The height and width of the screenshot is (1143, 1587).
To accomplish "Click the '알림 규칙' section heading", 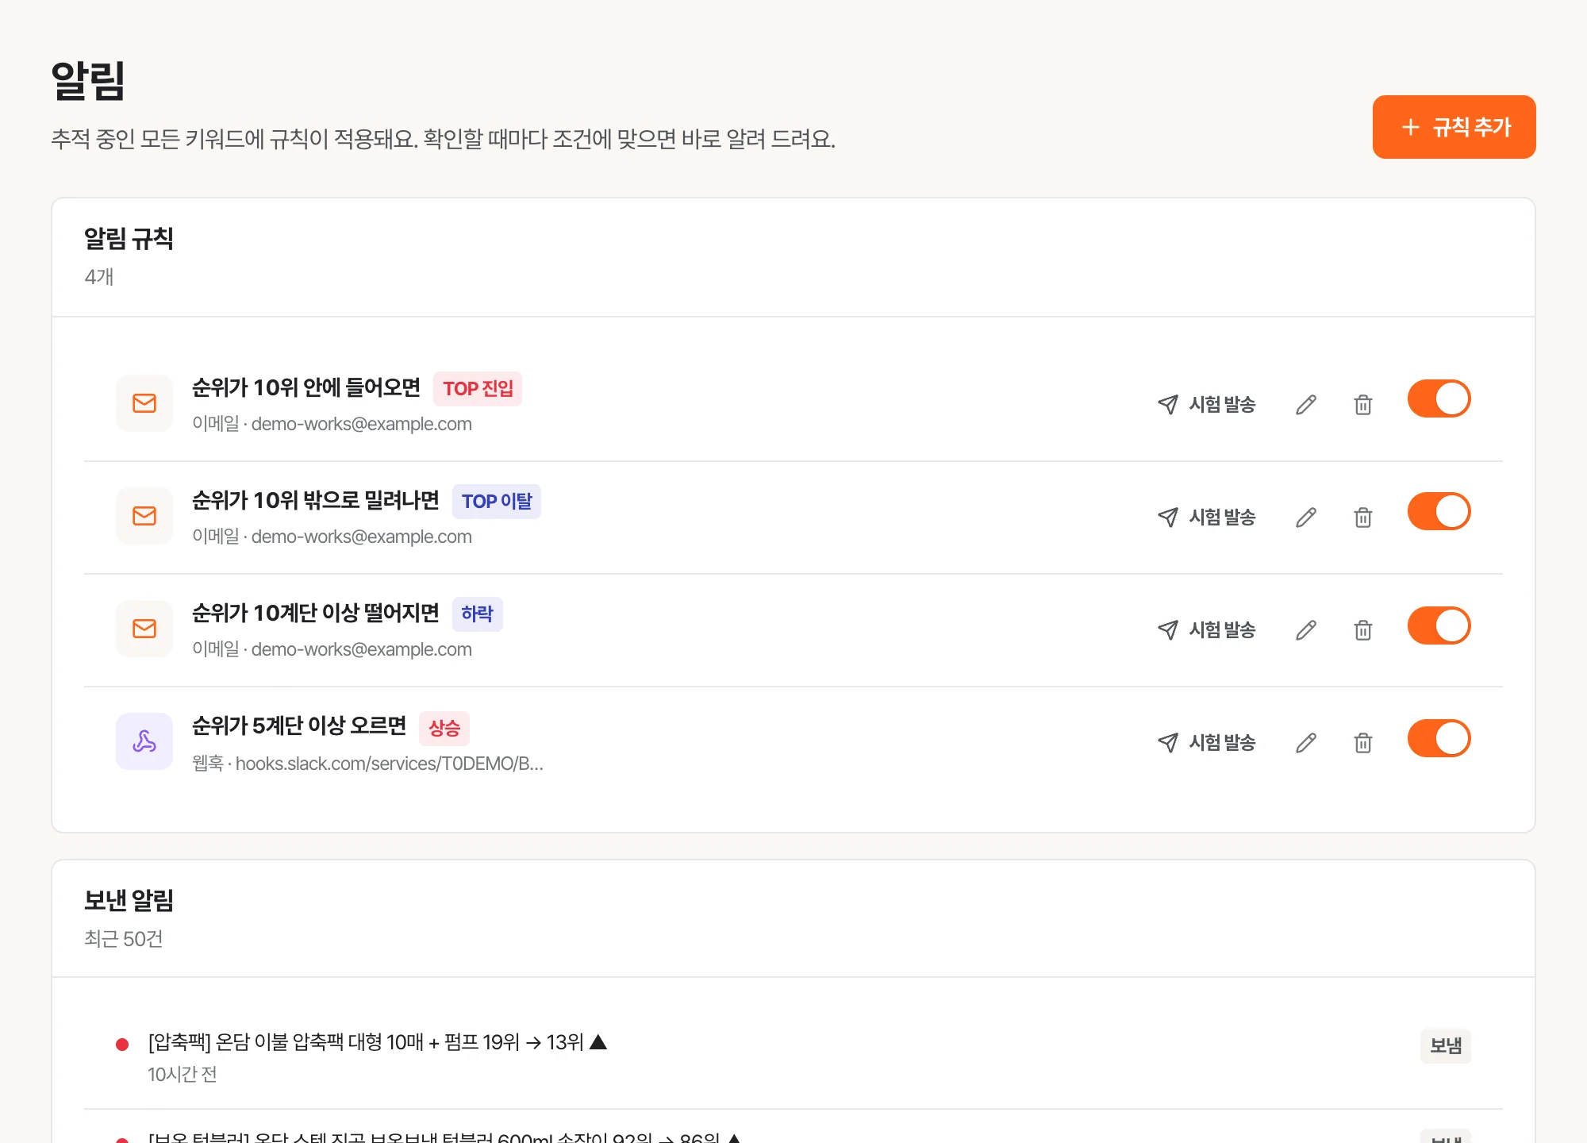I will point(129,239).
